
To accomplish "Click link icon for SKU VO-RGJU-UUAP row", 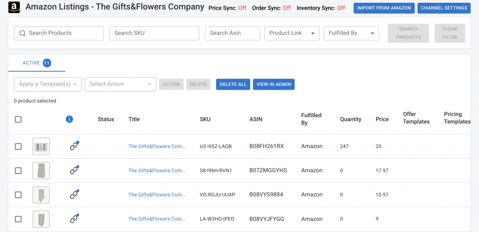I will click(x=74, y=195).
